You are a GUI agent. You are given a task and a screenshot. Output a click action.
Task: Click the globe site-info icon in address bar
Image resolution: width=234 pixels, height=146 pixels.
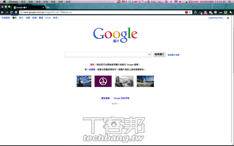pos(21,12)
